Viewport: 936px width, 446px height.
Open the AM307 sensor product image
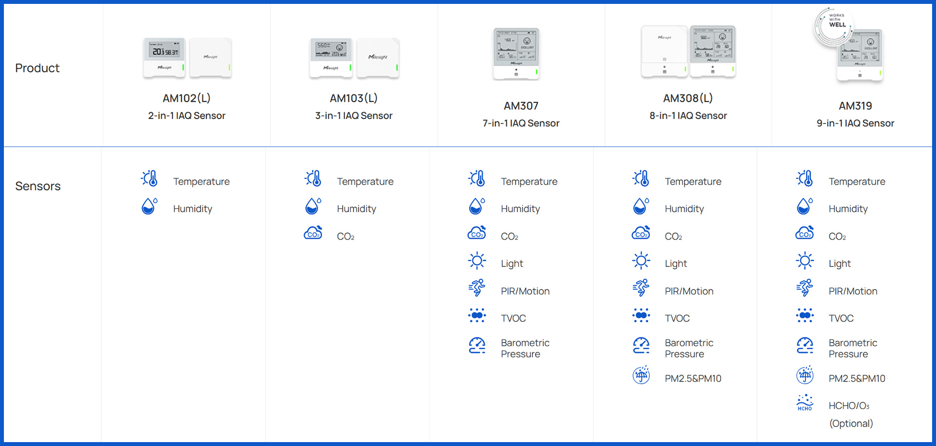point(516,54)
